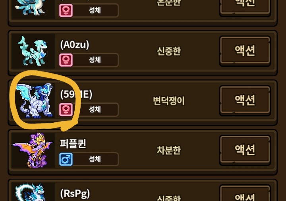
Task: Click the female gender icon in top row
Action: [66, 10]
